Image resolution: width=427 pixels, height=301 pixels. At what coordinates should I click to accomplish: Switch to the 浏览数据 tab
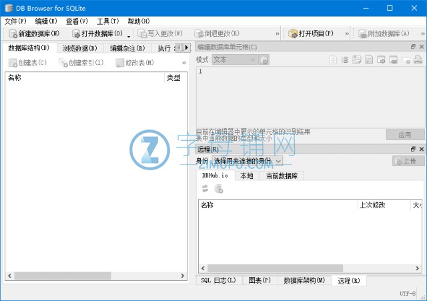coord(80,48)
